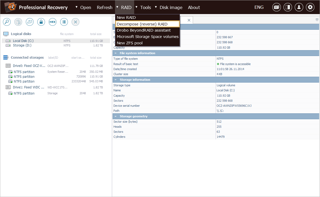Click the 'Logical volume' storage type value
320x197 pixels.
point(226,85)
